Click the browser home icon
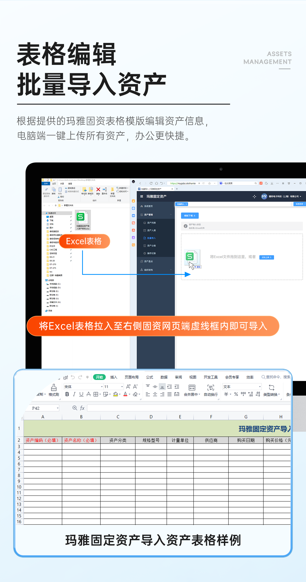 pyautogui.click(x=156, y=183)
